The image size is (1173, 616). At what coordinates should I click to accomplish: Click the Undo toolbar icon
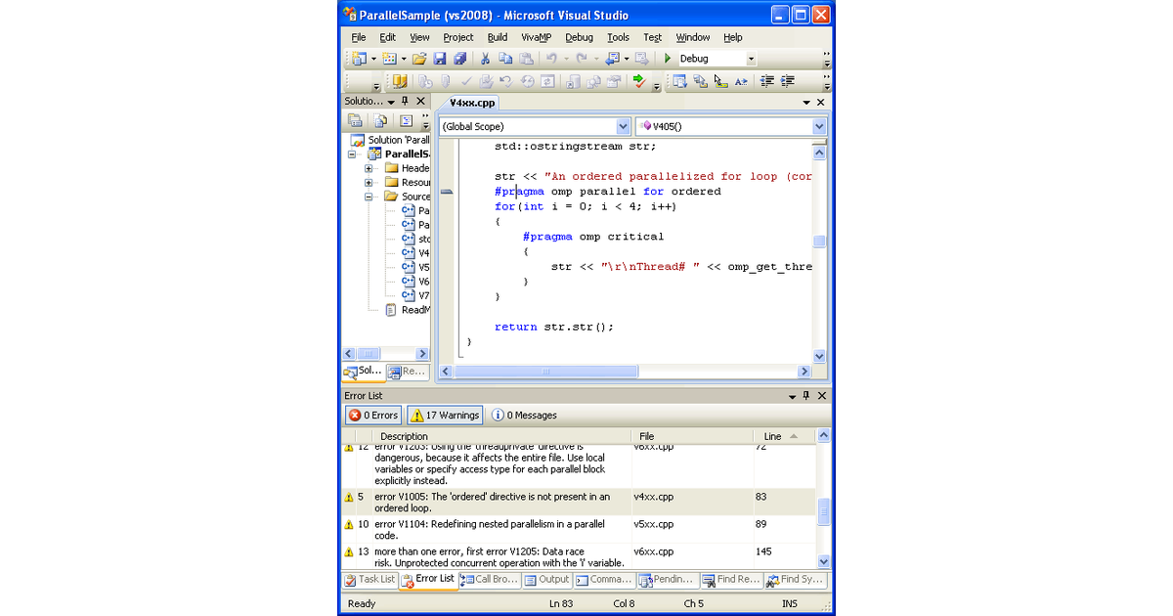click(x=550, y=58)
